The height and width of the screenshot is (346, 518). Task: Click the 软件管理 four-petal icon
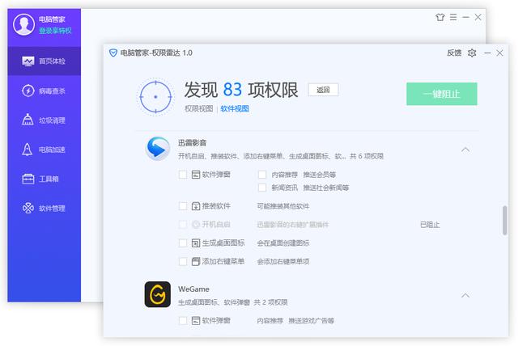coord(28,208)
